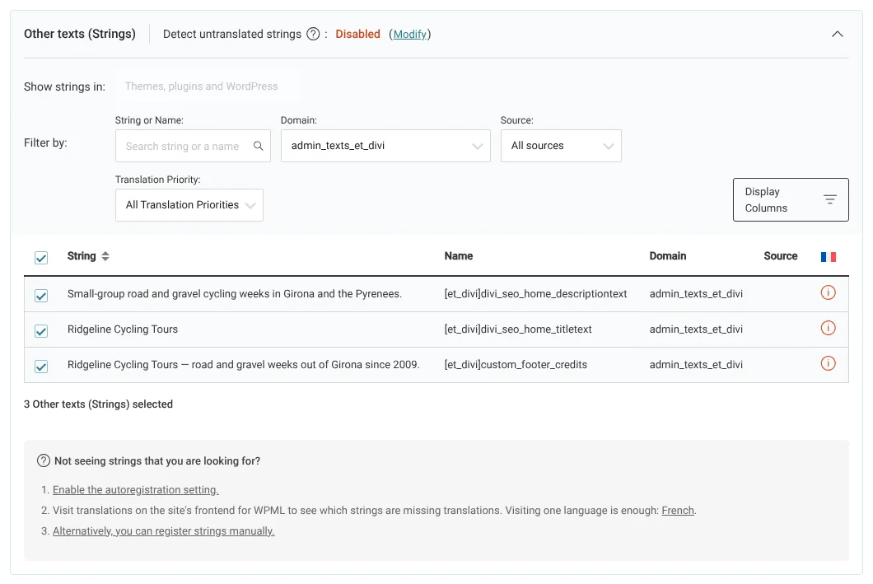Uncheck the Ridgeline Cycling Tours title string

(x=41, y=331)
